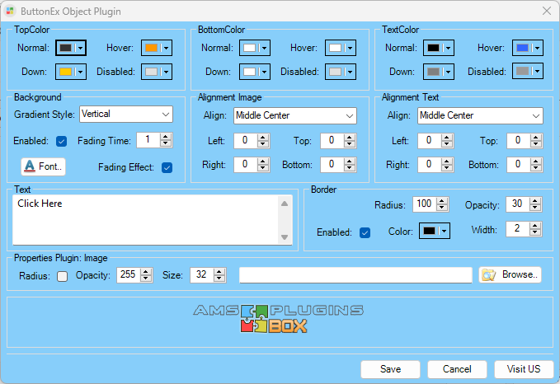
Task: Disable the Background Enabled checkbox
Action: coord(61,141)
